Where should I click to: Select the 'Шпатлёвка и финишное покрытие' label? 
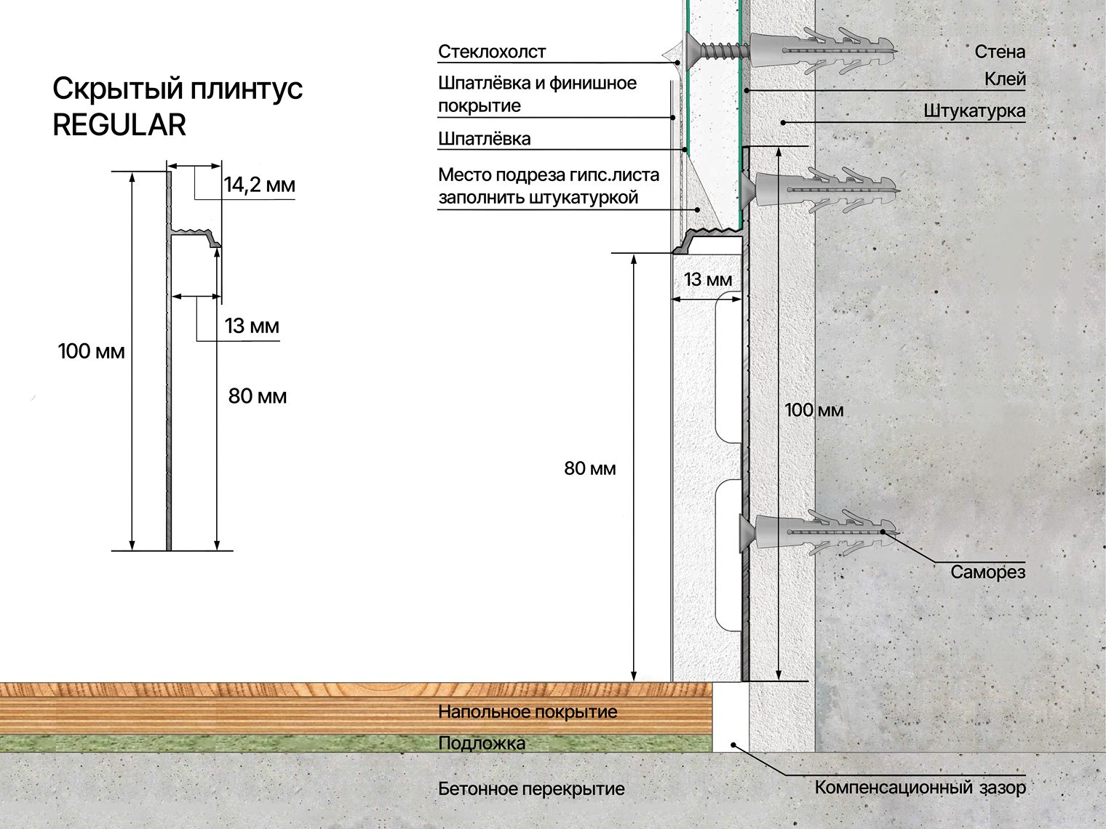point(536,94)
